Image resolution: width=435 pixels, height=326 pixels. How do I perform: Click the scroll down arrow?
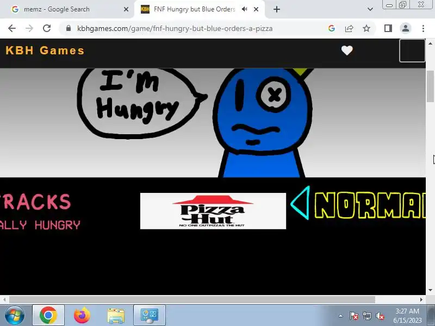[430, 290]
